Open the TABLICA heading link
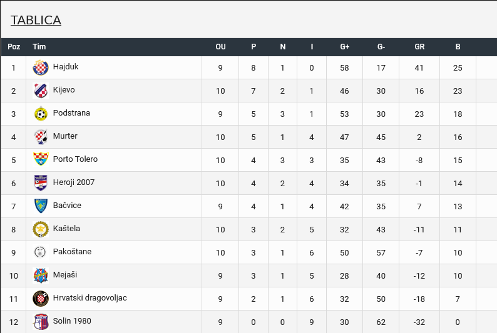The image size is (497, 333). [x=36, y=20]
